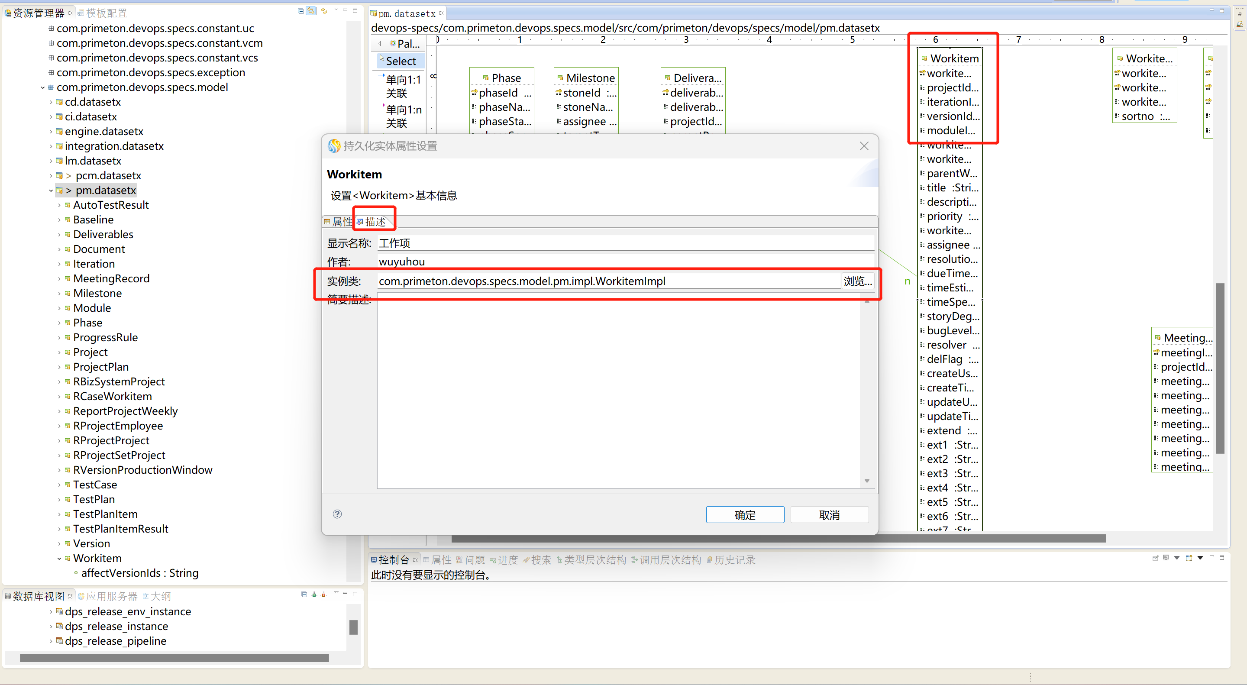The width and height of the screenshot is (1247, 685).
Task: Click the 浏览... browse button
Action: tap(857, 281)
